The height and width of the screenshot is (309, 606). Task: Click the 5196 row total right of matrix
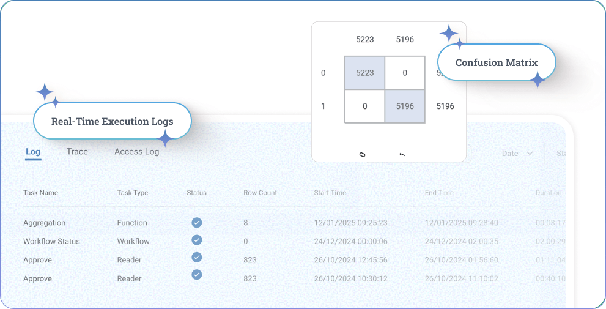coord(445,106)
